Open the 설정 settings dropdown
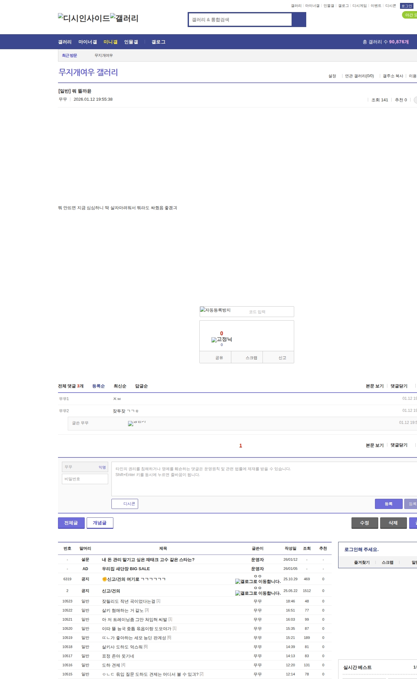 332,76
